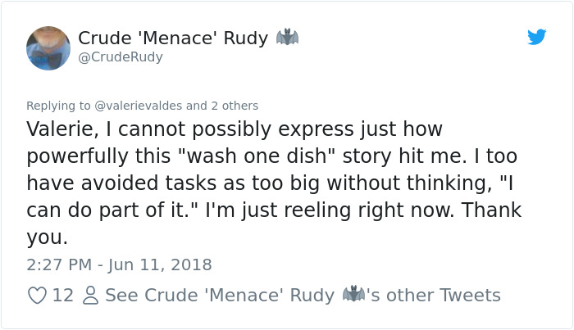The width and height of the screenshot is (574, 330).
Task: Open the Crude 'Menace' Rudy display name
Action: [173, 38]
